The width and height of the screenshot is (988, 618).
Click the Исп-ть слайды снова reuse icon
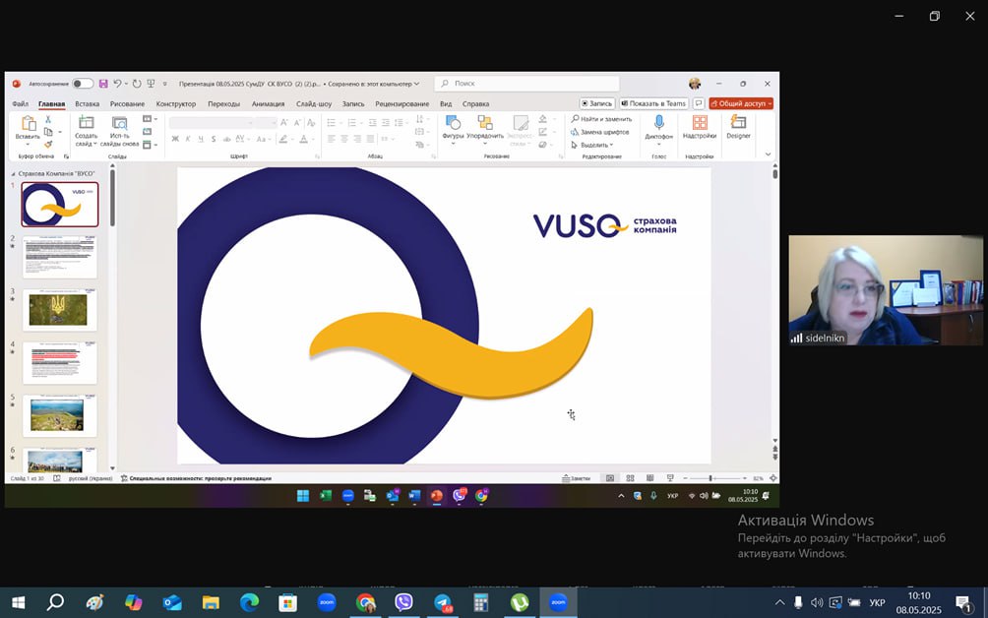coord(119,123)
